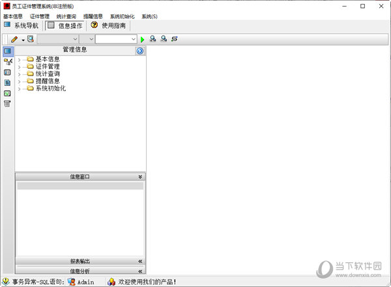391x287 pixels.
Task: Click the tree structure sidebar icon
Action: 8,62
